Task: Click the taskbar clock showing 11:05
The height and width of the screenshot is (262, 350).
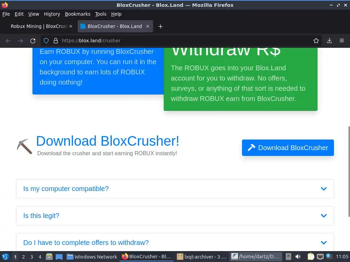Action: click(x=342, y=257)
